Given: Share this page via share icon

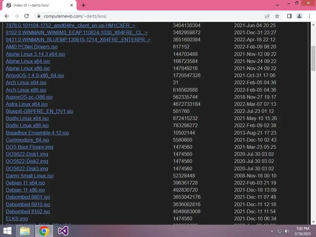Looking at the screenshot, I should [x=267, y=16].
